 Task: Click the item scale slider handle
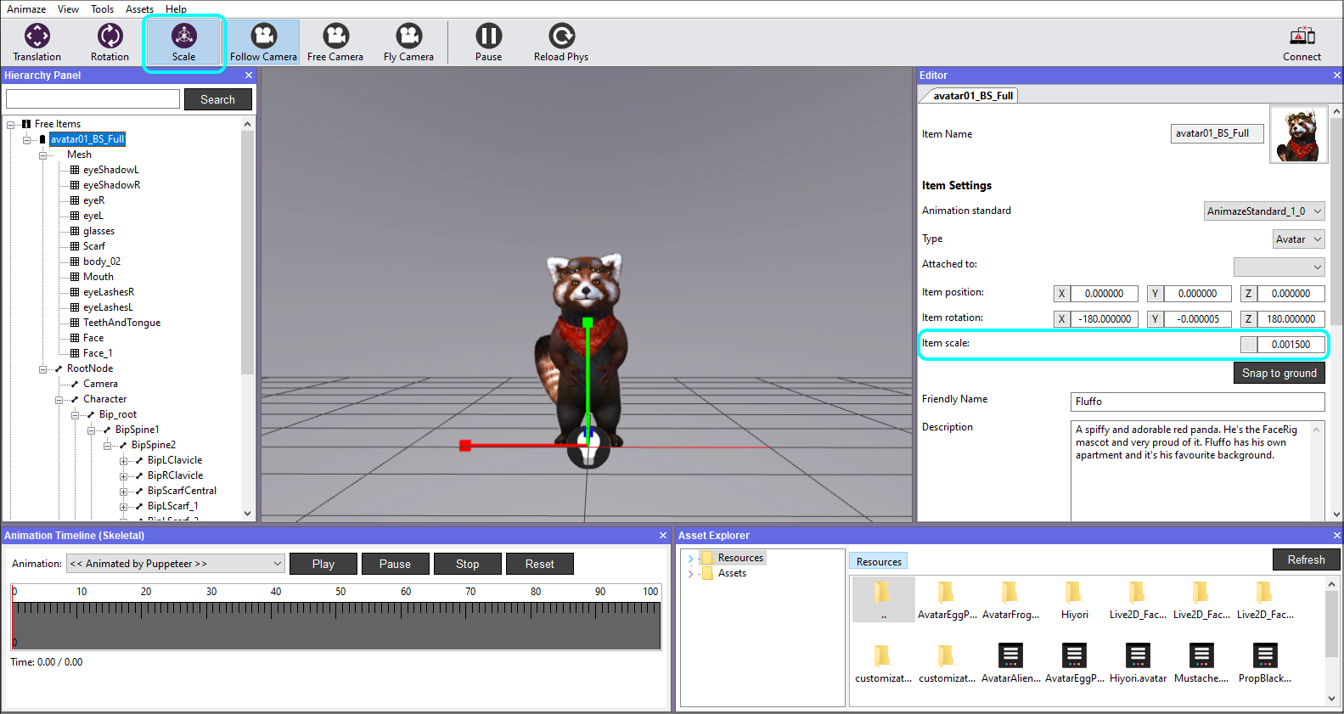pyautogui.click(x=1248, y=345)
